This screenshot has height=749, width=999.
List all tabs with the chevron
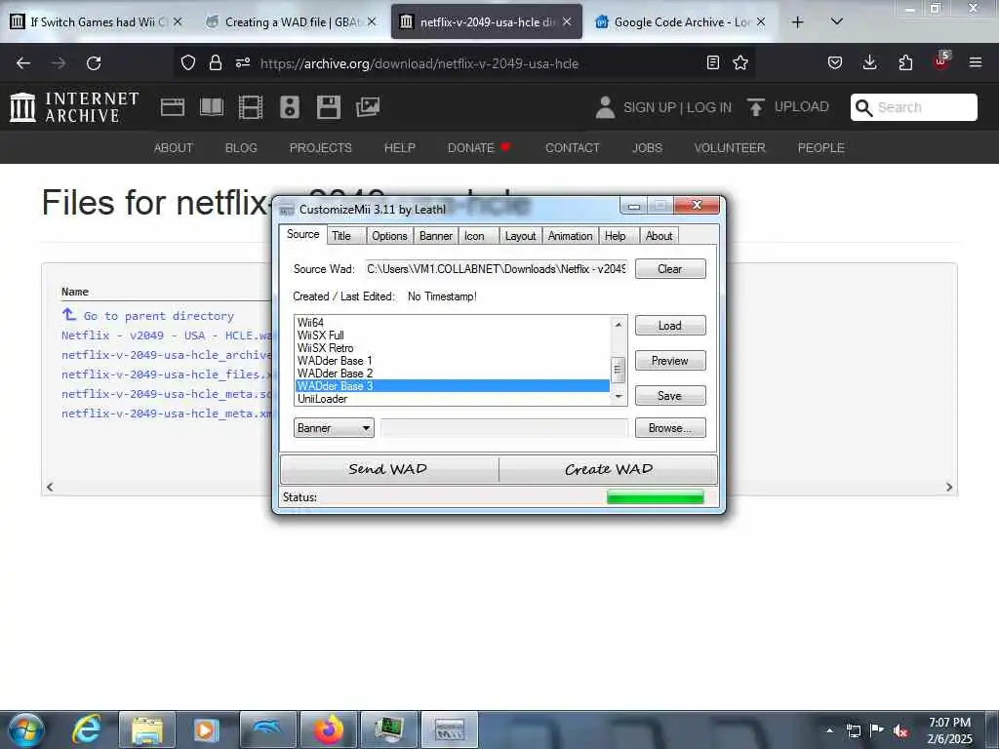[x=837, y=21]
